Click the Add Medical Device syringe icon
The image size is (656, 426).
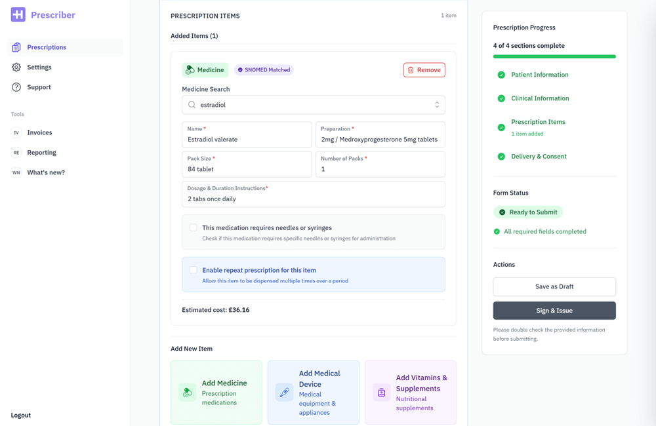coord(284,393)
